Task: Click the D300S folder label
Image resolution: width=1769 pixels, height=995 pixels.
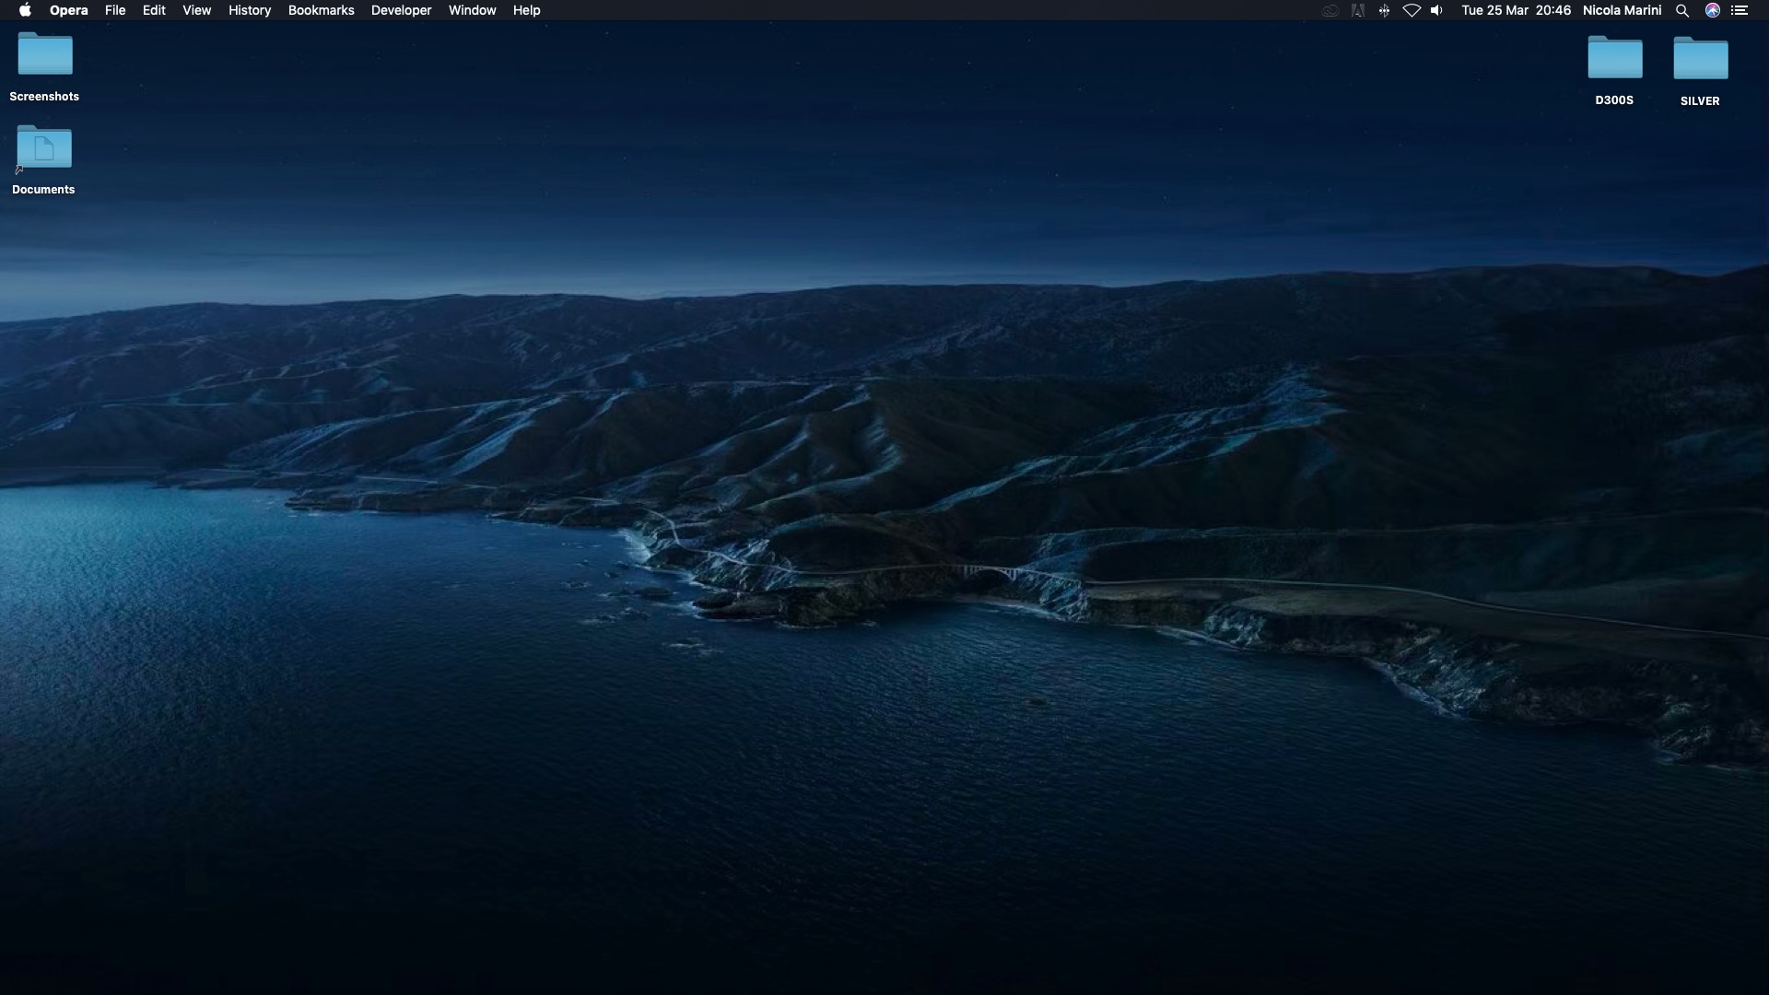Action: click(1614, 100)
